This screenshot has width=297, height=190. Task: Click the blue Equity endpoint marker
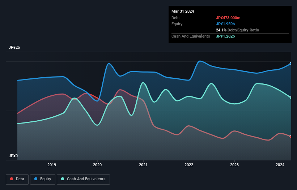291,64
